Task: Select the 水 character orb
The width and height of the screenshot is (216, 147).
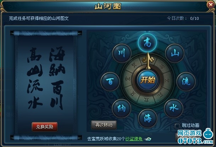Action: pyautogui.click(x=174, y=108)
